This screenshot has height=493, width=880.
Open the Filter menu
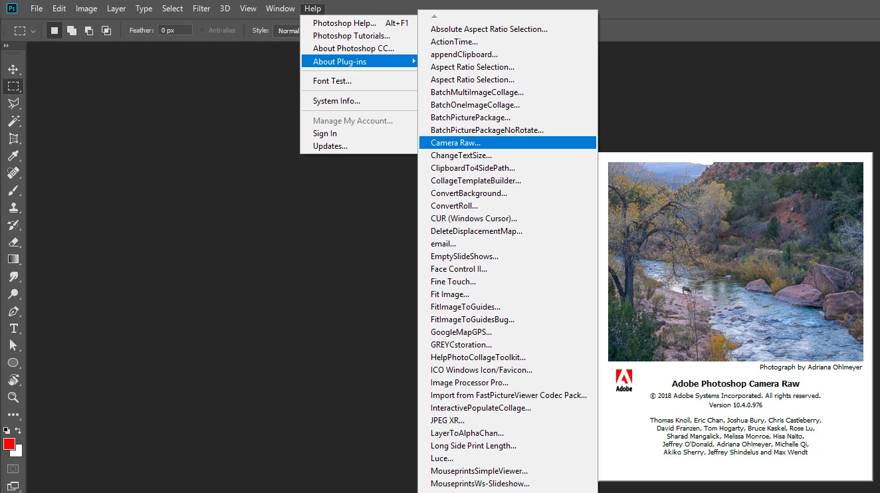201,9
